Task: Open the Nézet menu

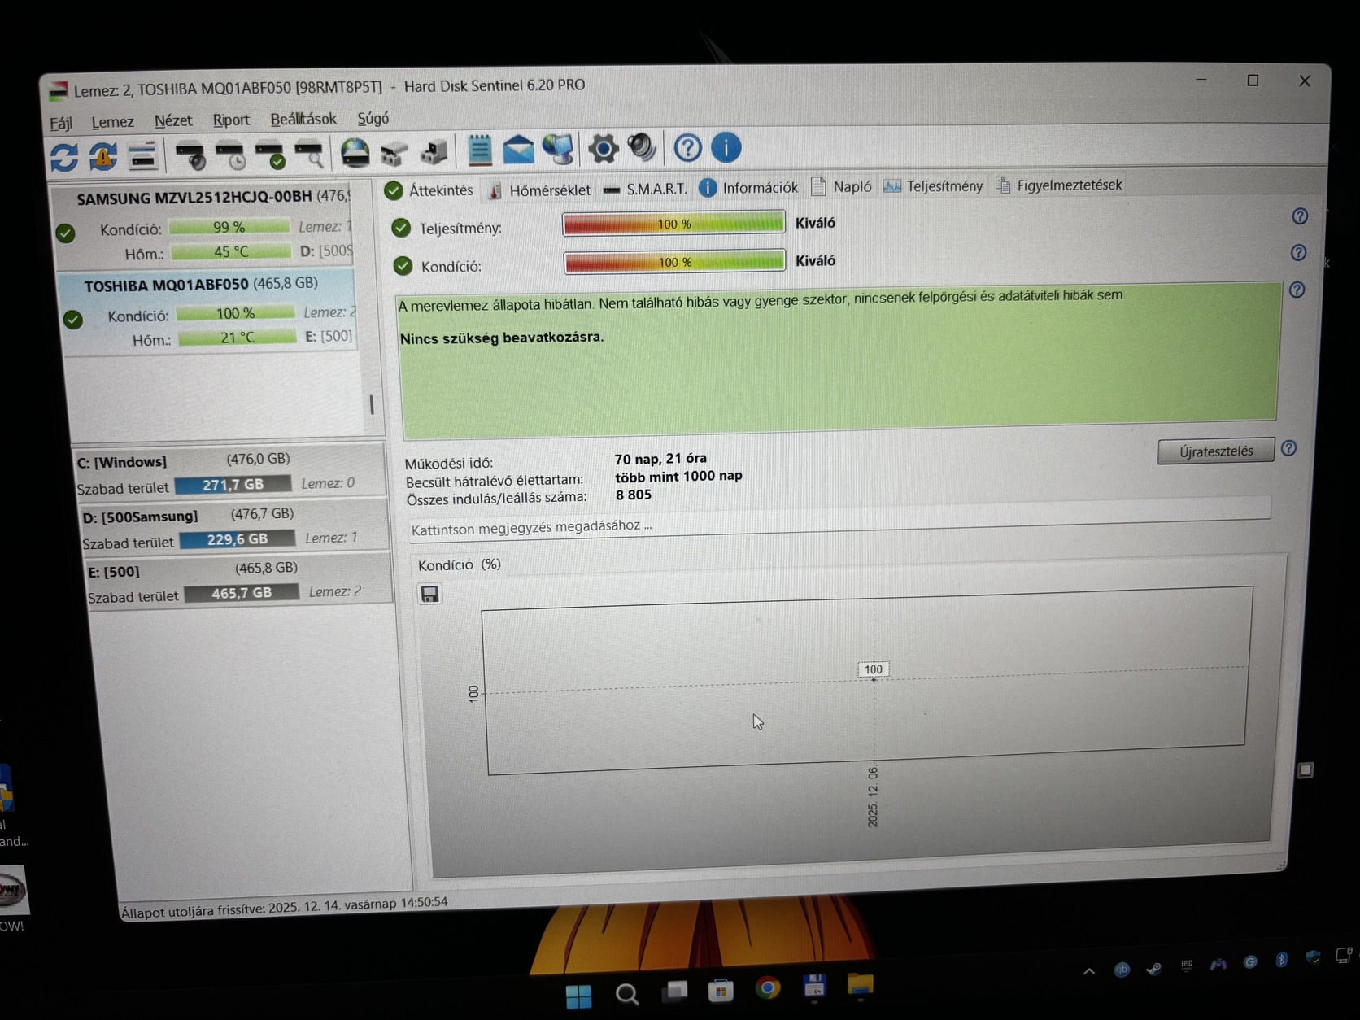Action: point(173,120)
